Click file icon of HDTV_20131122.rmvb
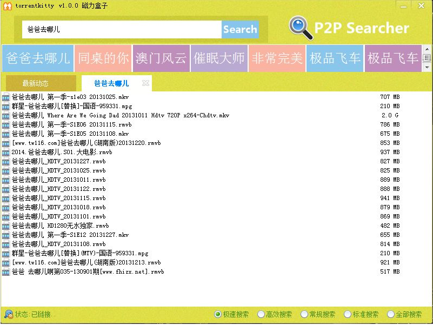The height and width of the screenshot is (325, 433). [6, 189]
